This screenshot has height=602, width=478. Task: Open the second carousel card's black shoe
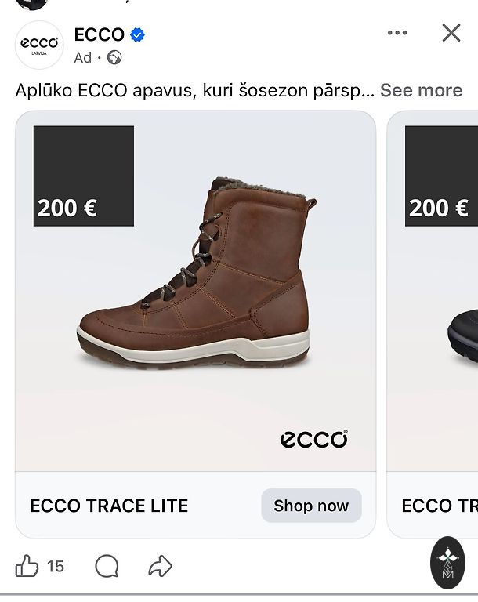462,333
